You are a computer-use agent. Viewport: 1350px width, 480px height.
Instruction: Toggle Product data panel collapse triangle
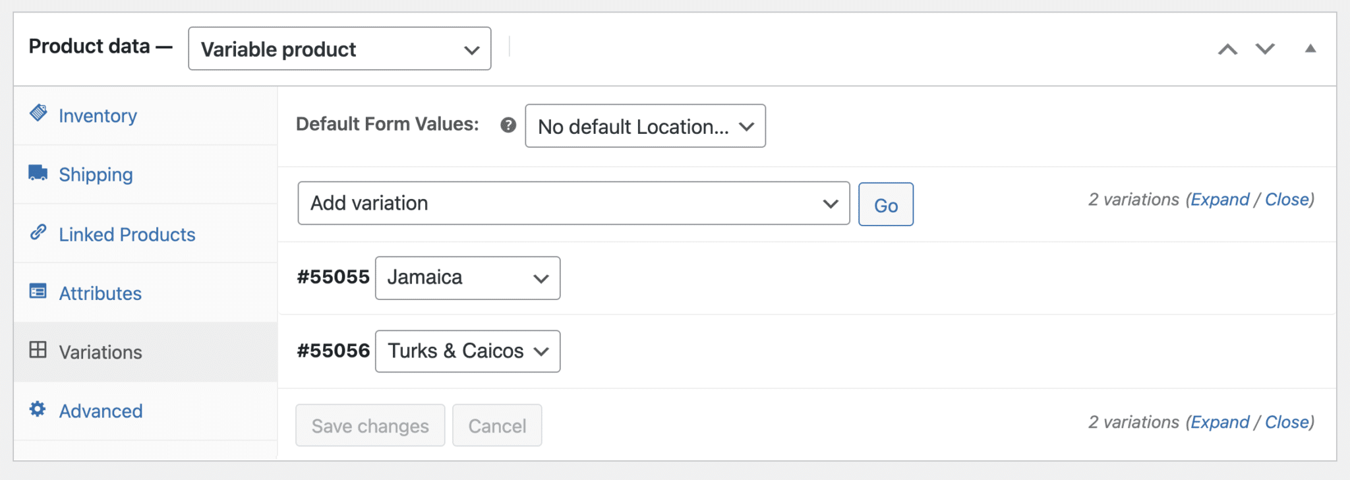tap(1310, 49)
